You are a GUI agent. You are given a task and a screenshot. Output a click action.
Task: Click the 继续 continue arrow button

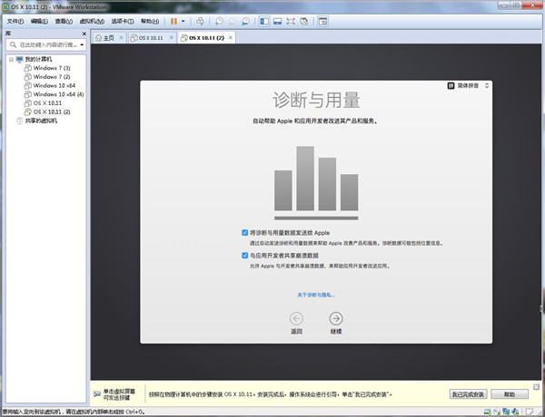pyautogui.click(x=336, y=318)
